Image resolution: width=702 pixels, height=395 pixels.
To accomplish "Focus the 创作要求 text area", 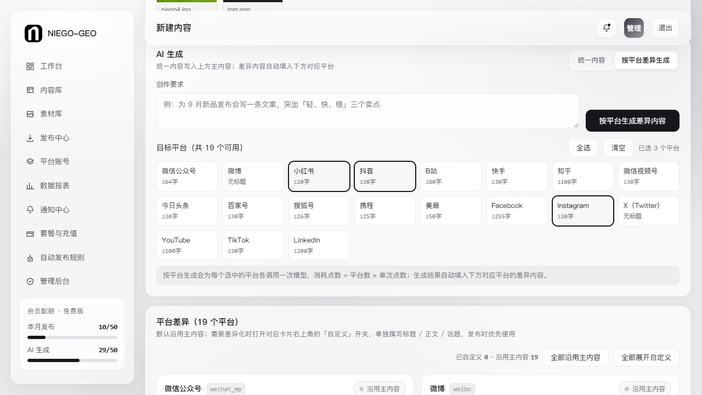I will [x=367, y=111].
